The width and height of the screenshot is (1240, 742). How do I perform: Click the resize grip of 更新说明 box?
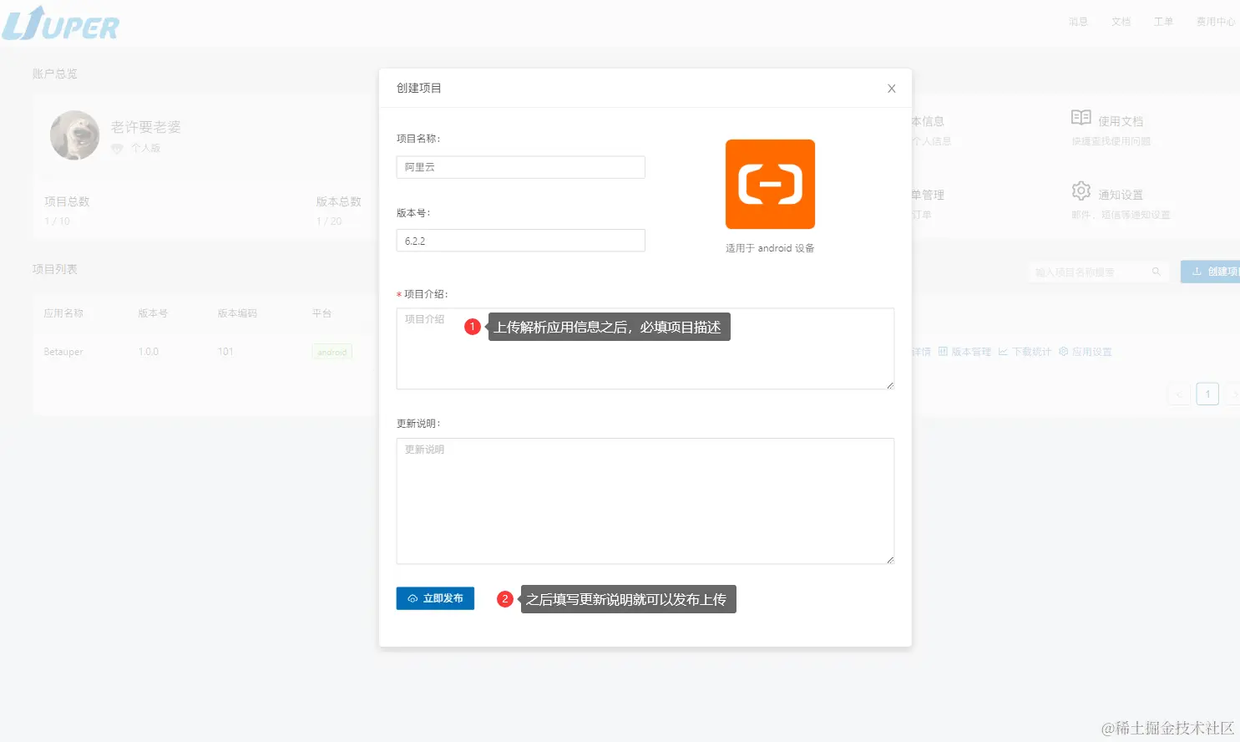click(889, 559)
